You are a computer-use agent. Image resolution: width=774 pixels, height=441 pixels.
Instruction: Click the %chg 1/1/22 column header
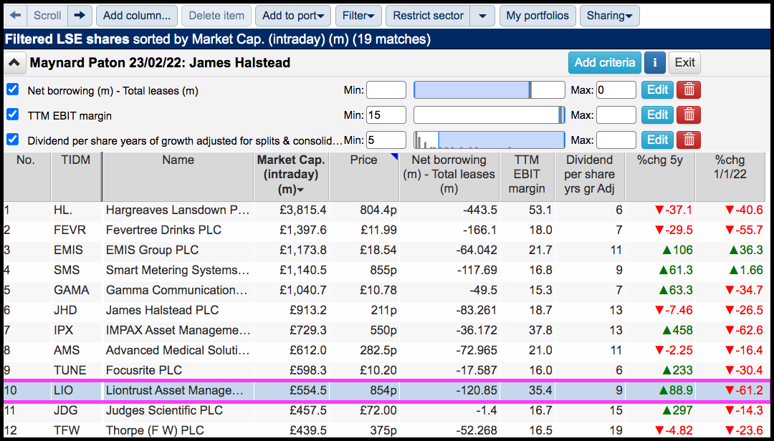coord(730,177)
